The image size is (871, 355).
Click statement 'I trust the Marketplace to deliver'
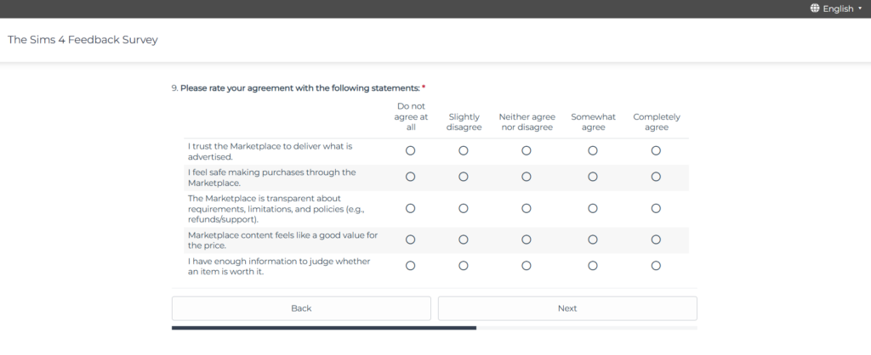point(270,151)
